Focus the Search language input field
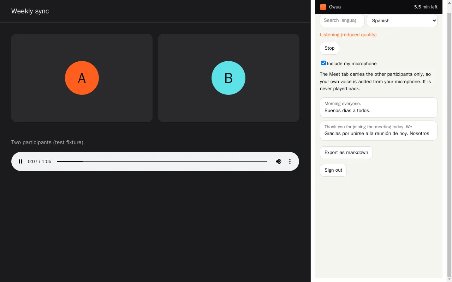Image resolution: width=452 pixels, height=282 pixels. click(x=342, y=20)
